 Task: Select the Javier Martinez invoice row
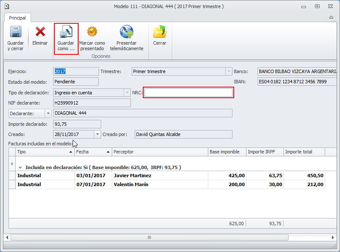pos(132,176)
